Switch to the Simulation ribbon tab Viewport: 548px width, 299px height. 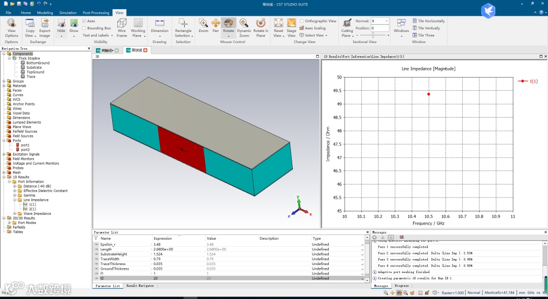tap(68, 13)
